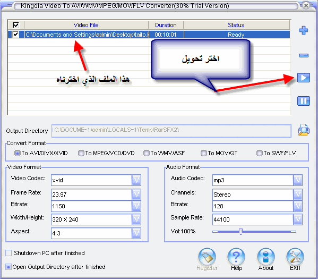Close the Kingdia converter window

tap(306, 5)
